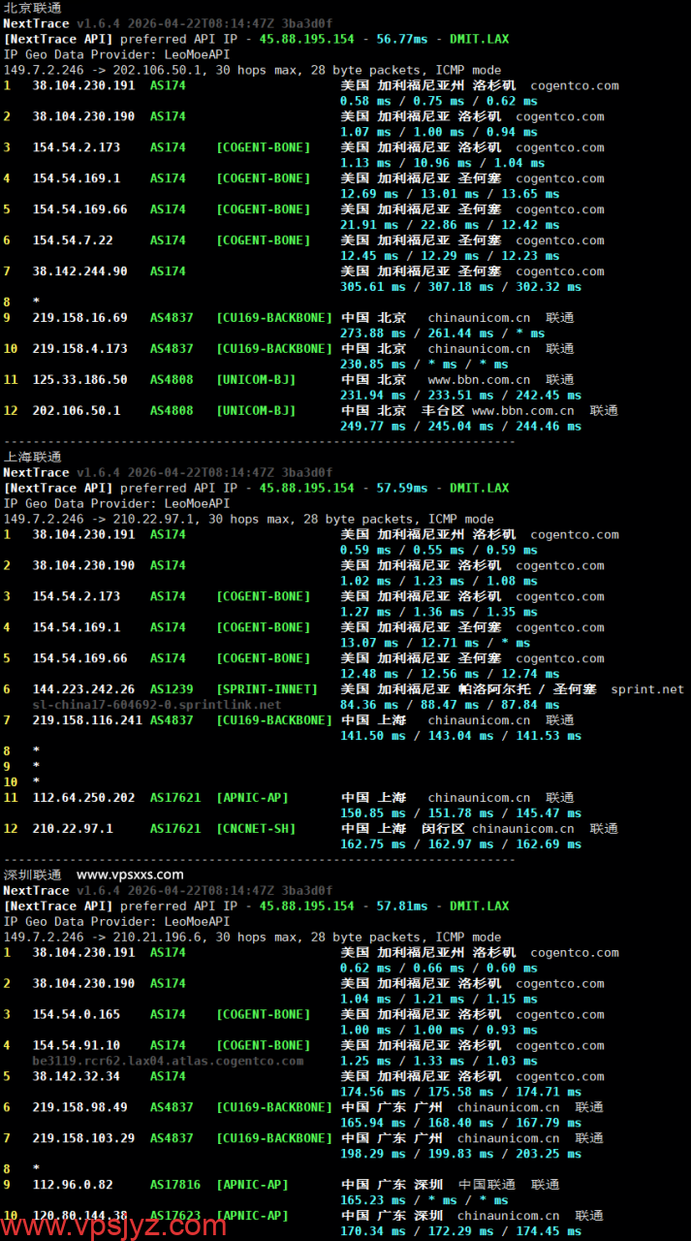Click hop IP 219.158.16.69
The image size is (691, 1241).
(79, 318)
